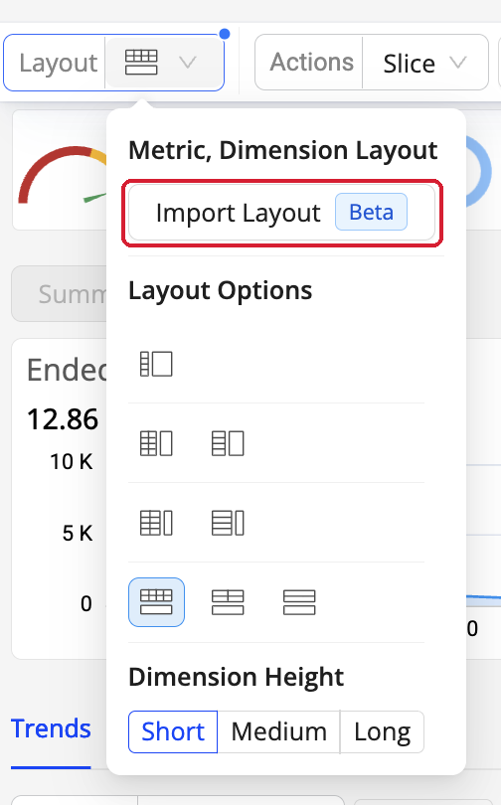
Task: Select the four-column grid with side panel layout
Action: tap(156, 443)
